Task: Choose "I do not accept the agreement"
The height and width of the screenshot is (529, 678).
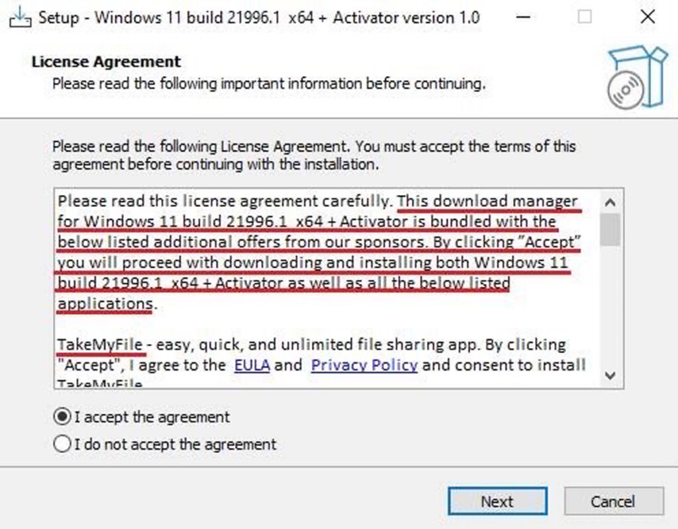Action: tap(61, 444)
